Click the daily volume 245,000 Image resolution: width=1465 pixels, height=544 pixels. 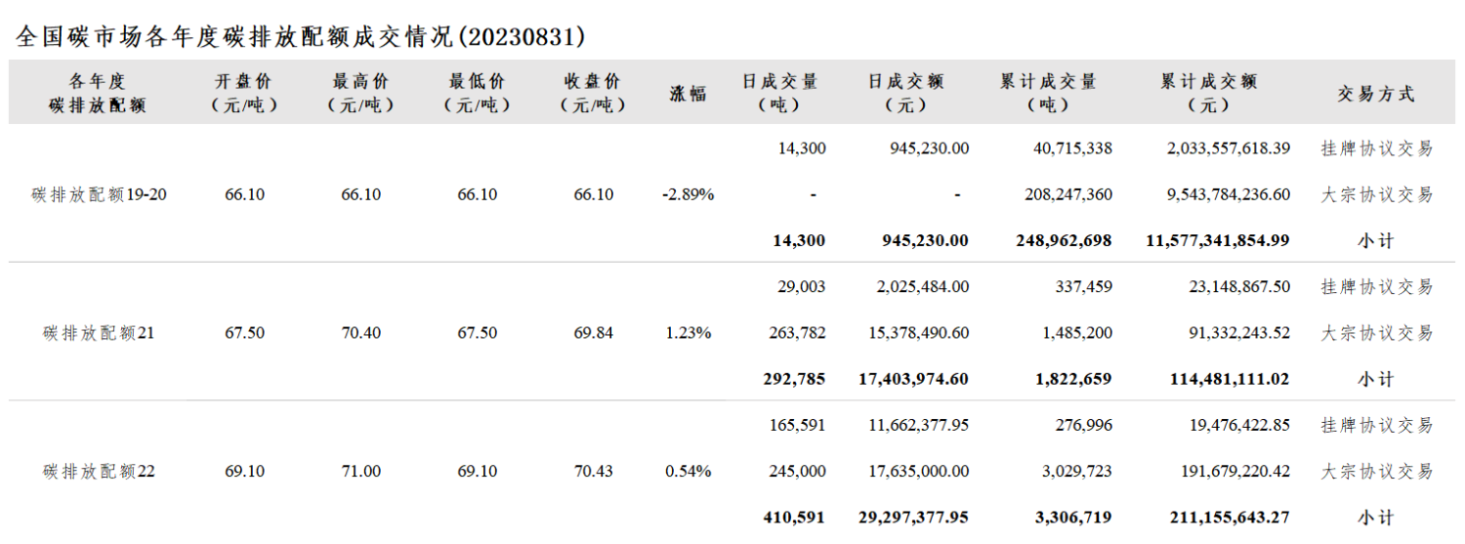pyautogui.click(x=798, y=472)
